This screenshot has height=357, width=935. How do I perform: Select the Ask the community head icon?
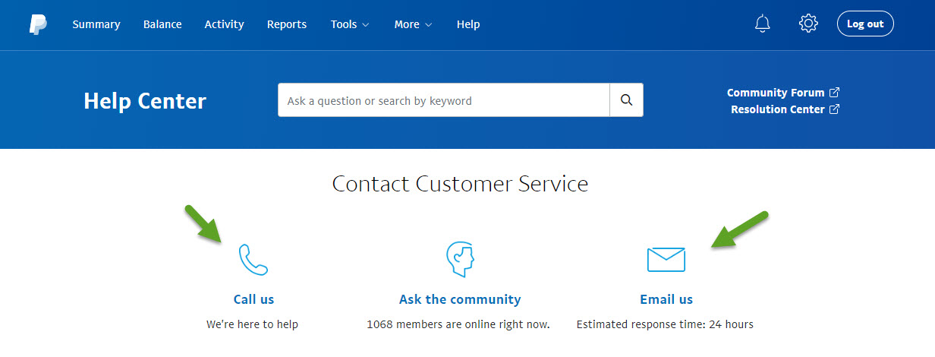460,259
